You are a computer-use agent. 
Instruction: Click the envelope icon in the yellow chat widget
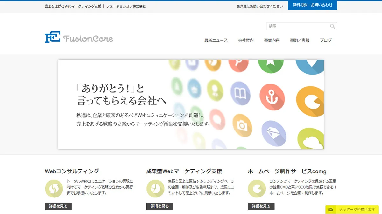pos(331,209)
